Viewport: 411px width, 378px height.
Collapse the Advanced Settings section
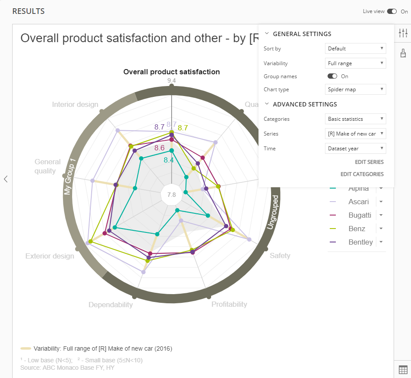tap(267, 104)
